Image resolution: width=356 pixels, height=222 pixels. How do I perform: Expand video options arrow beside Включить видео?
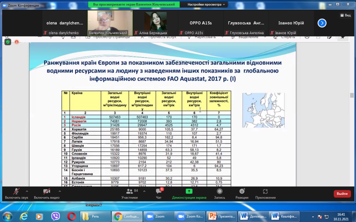(60, 191)
